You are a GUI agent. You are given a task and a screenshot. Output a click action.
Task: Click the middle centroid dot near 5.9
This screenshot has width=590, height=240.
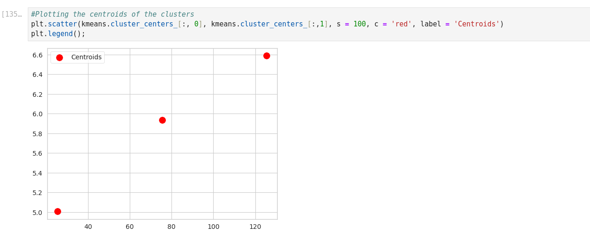click(x=162, y=120)
